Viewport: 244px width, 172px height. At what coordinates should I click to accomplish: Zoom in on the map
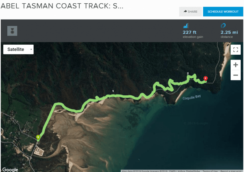tap(235, 65)
